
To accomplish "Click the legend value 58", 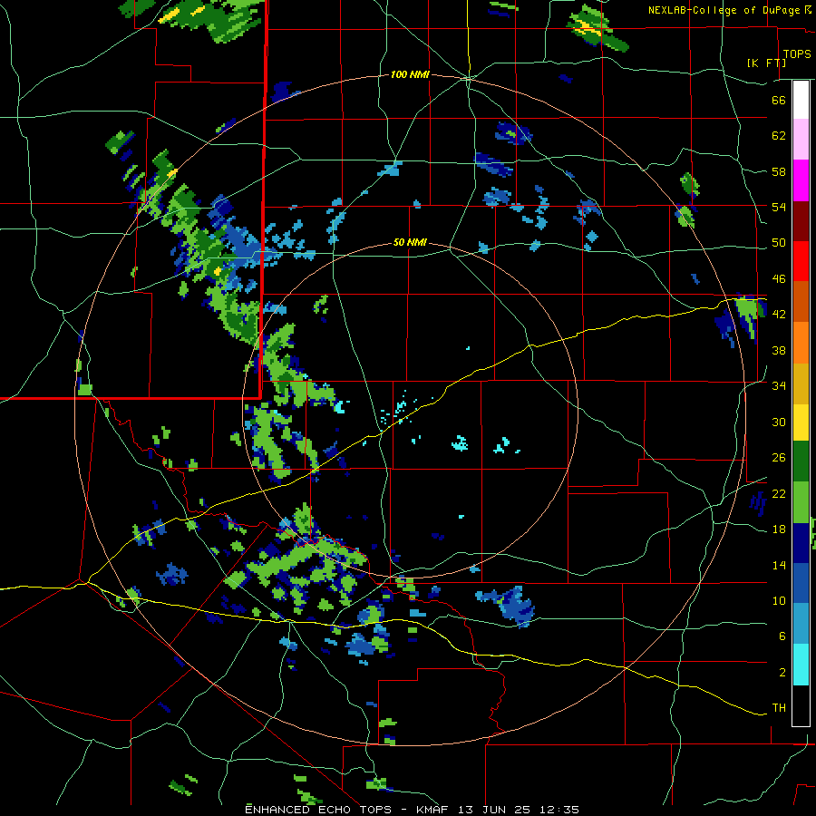I will click(x=779, y=171).
